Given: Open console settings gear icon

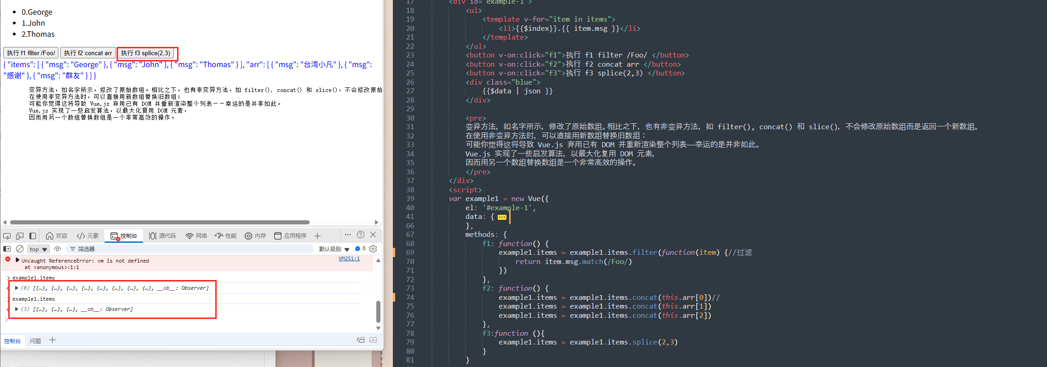Looking at the screenshot, I should pos(373,249).
